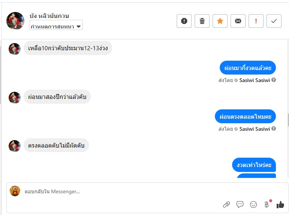Open the กำหนดการสนทนา dropdown

click(x=56, y=27)
